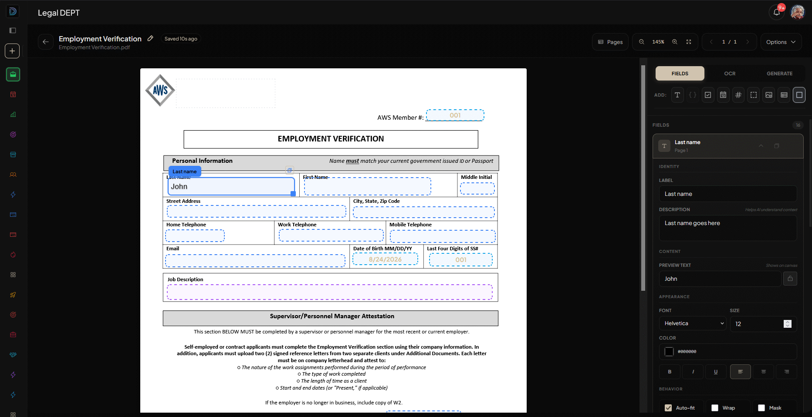The height and width of the screenshot is (417, 812).
Task: Toggle the sidebar panel icon
Action: [x=13, y=30]
